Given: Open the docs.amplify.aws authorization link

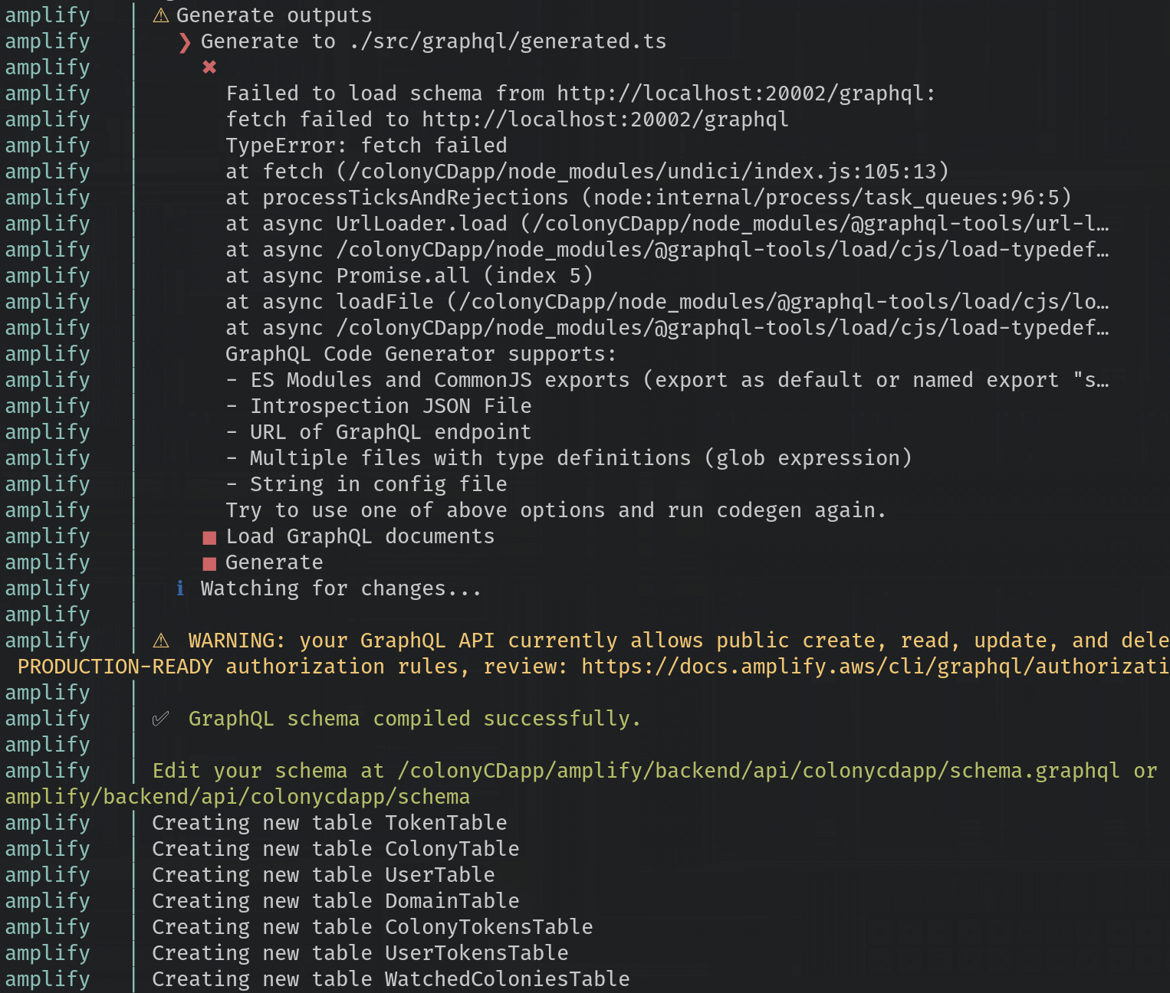Looking at the screenshot, I should (876, 667).
